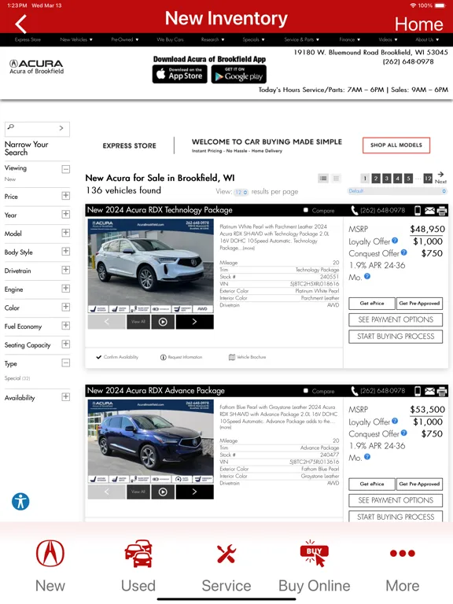Viewport: 453px width, 604px height.
Task: Click the Download on the App Store badge
Action: (x=179, y=74)
